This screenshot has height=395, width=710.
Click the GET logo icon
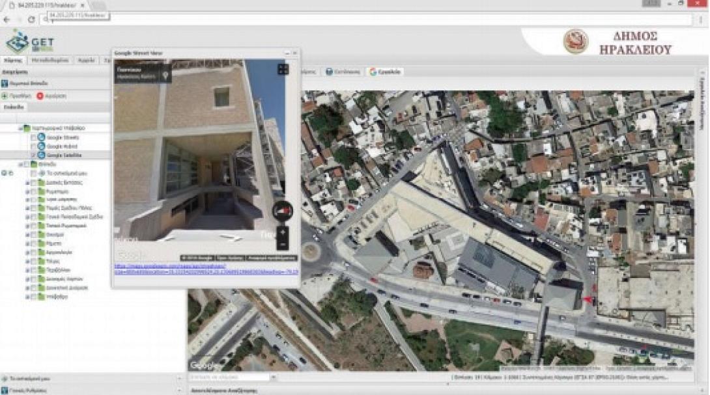pyautogui.click(x=18, y=42)
